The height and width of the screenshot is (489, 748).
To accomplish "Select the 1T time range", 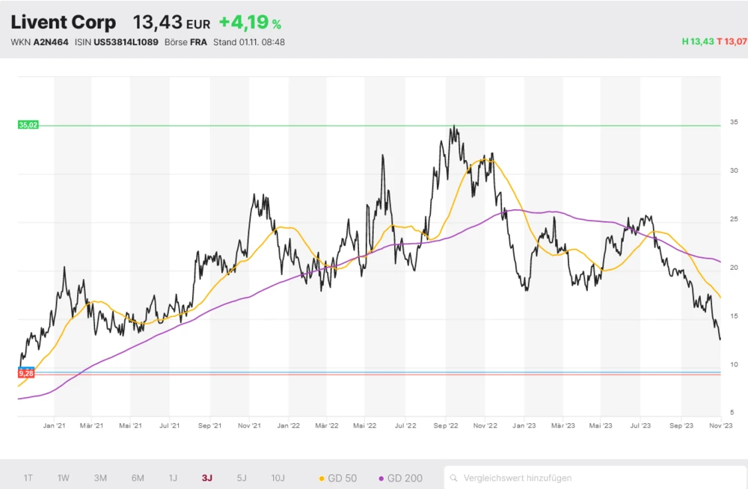I will pyautogui.click(x=28, y=478).
